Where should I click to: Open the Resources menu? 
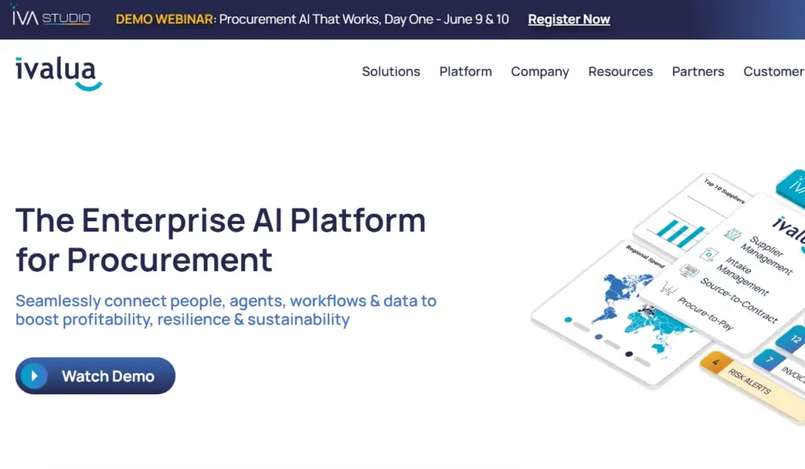pyautogui.click(x=620, y=71)
